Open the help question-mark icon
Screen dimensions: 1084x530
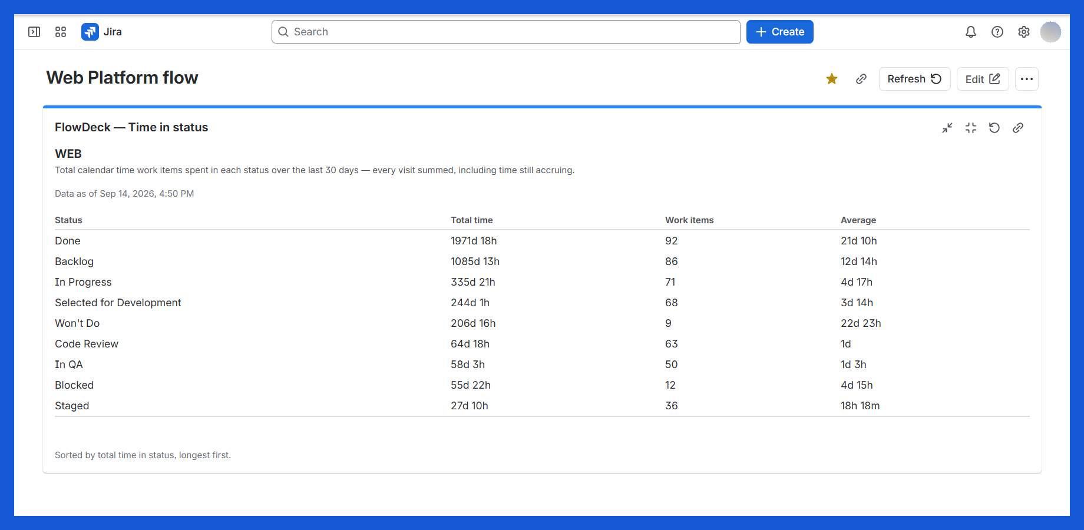tap(997, 32)
